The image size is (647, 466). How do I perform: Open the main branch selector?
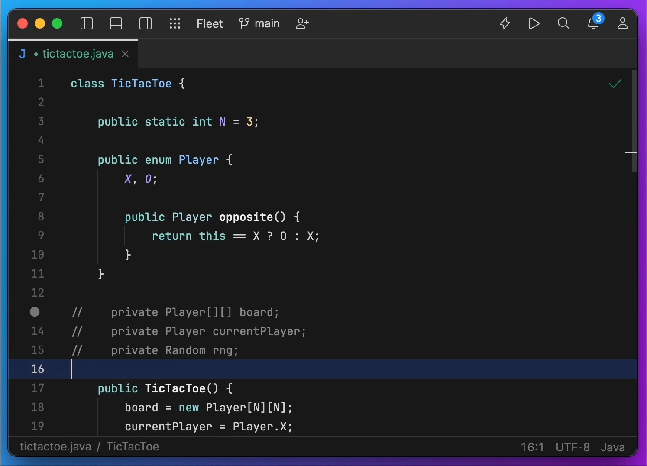click(x=259, y=23)
